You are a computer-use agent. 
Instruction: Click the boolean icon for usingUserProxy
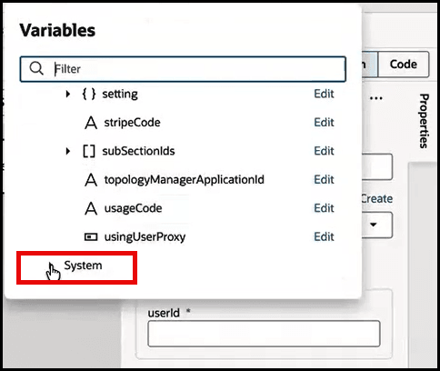click(x=91, y=236)
